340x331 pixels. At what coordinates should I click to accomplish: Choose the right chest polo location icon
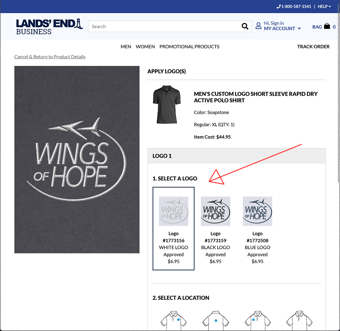[x=258, y=320]
